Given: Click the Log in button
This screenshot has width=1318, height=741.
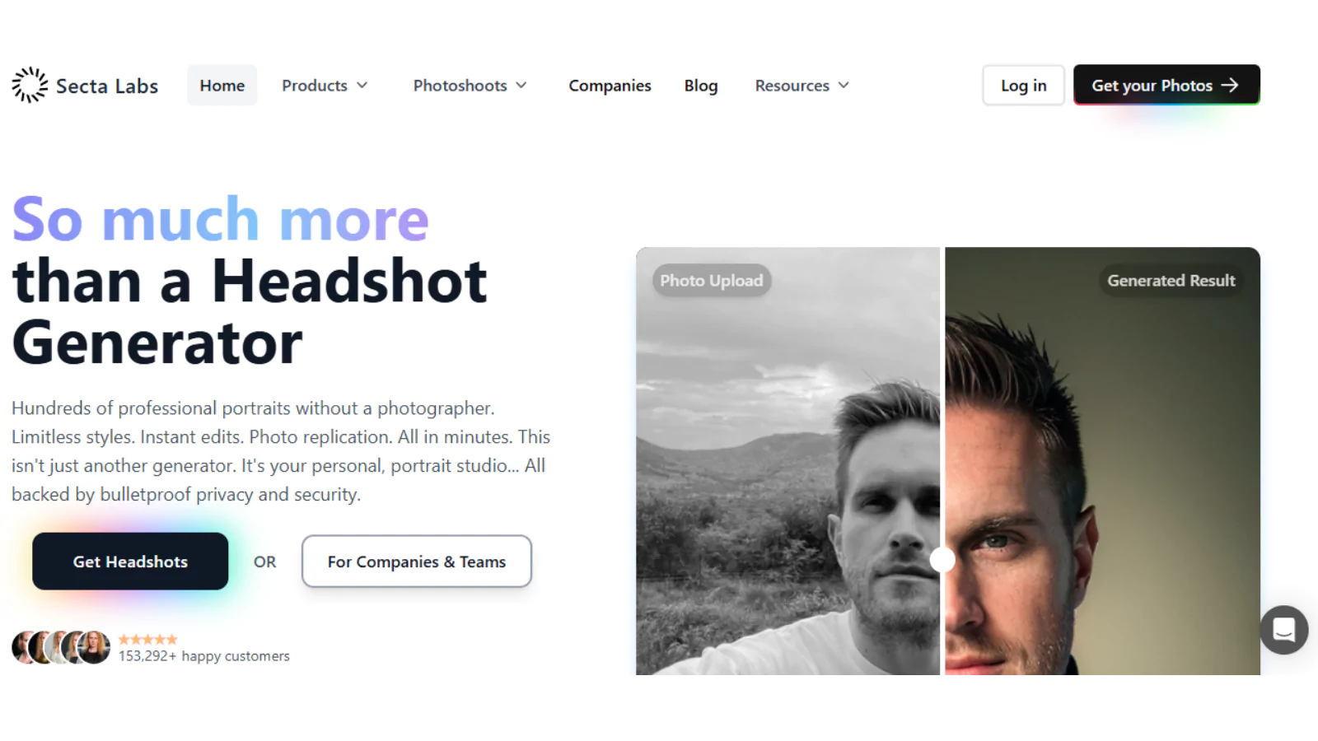Looking at the screenshot, I should [1023, 85].
